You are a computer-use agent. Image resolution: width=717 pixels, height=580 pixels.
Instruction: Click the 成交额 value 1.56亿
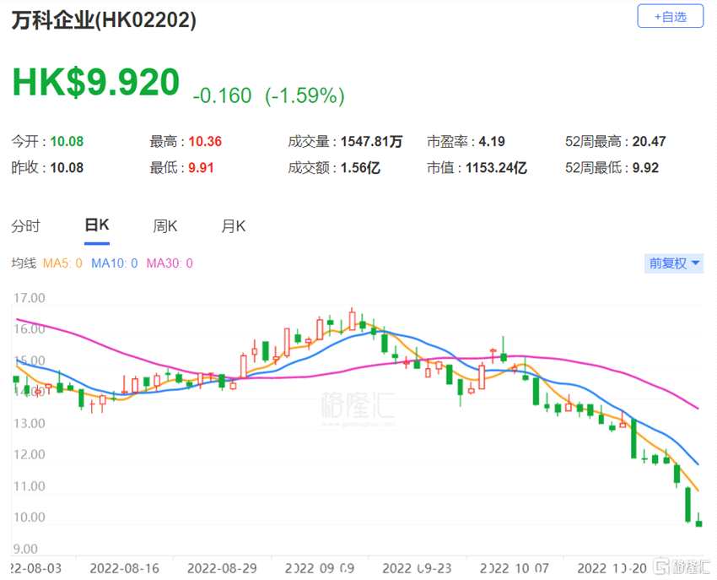pyautogui.click(x=360, y=168)
